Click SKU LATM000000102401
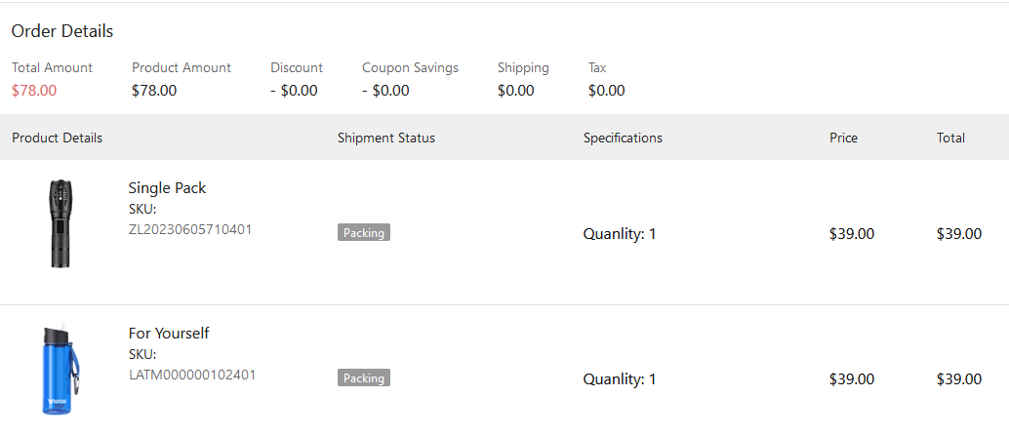 (192, 375)
